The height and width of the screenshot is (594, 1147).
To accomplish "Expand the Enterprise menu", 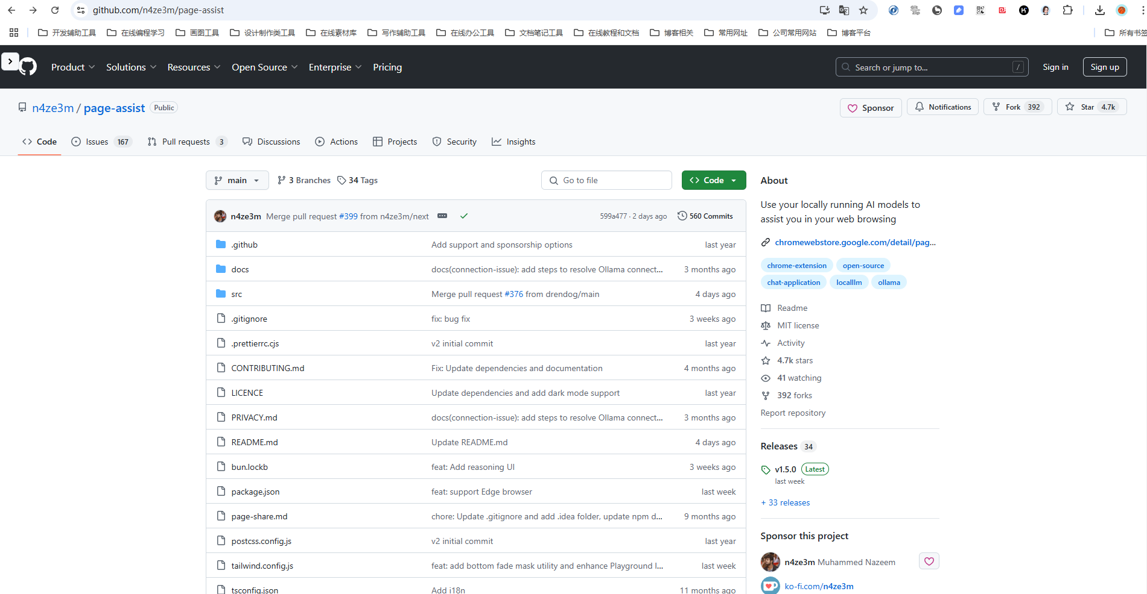I will pos(335,67).
